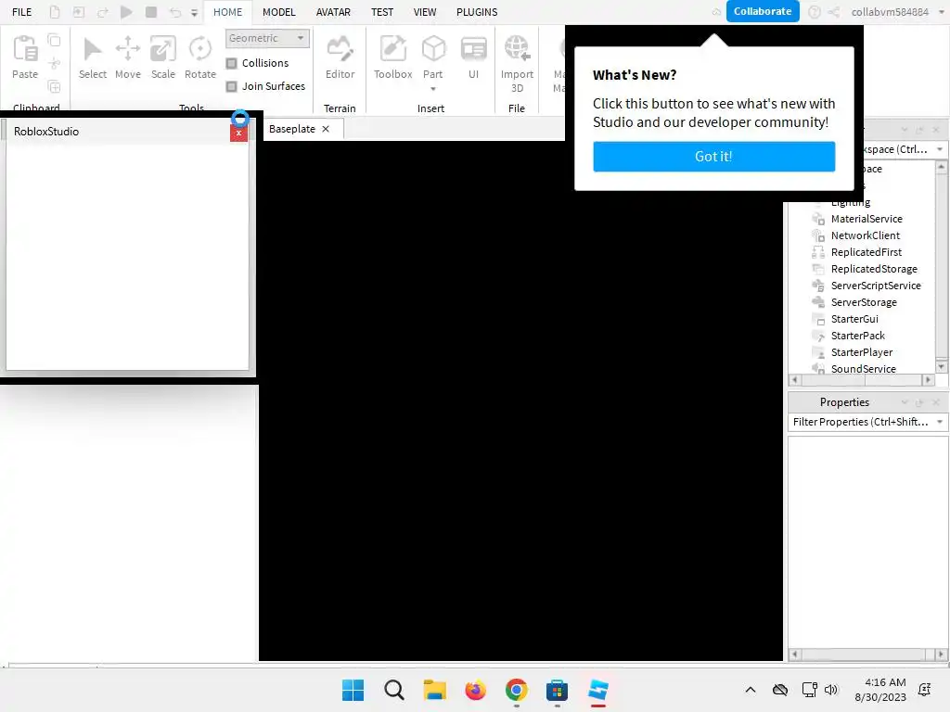The width and height of the screenshot is (950, 712).
Task: Click the Play button in quick access bar
Action: 126,11
